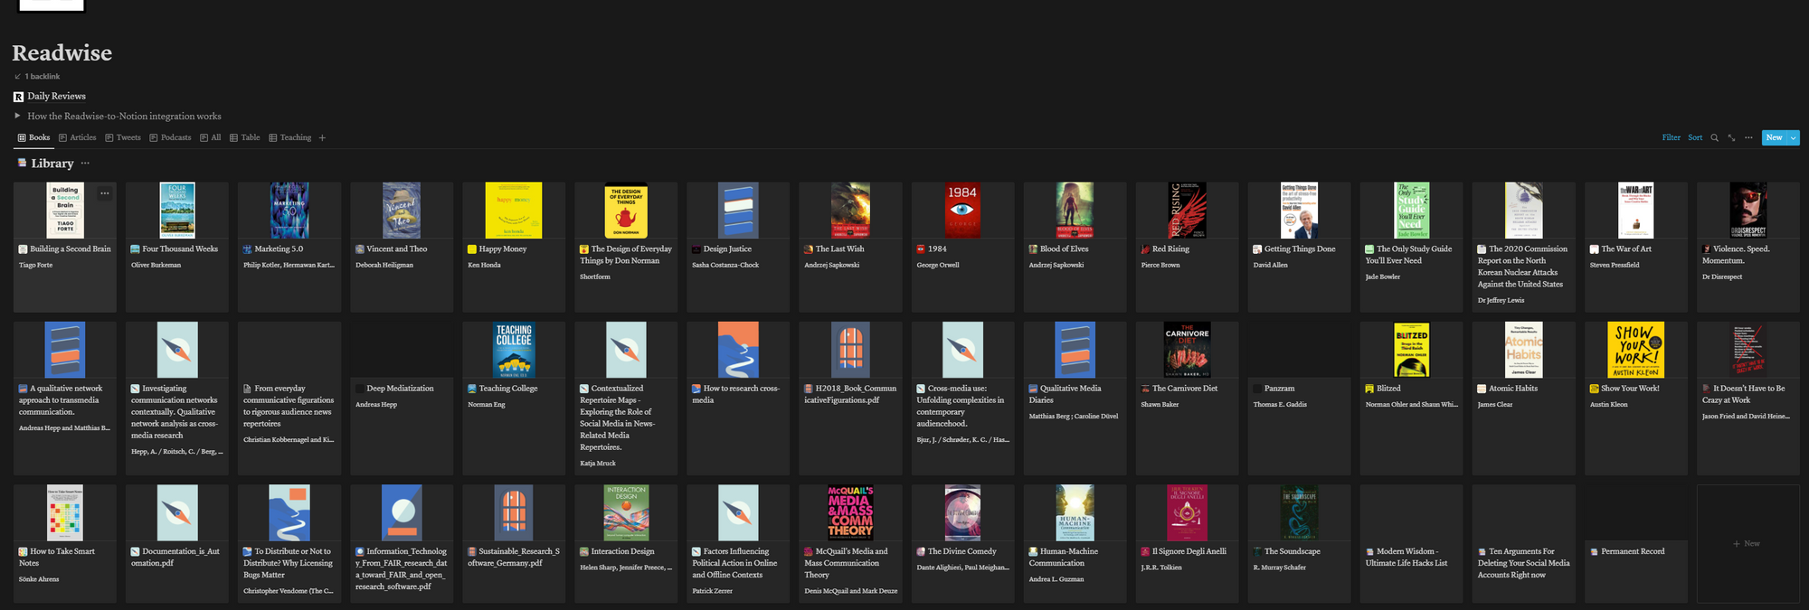This screenshot has width=1809, height=610.
Task: Open the view options three-dot menu
Action: coord(1748,138)
